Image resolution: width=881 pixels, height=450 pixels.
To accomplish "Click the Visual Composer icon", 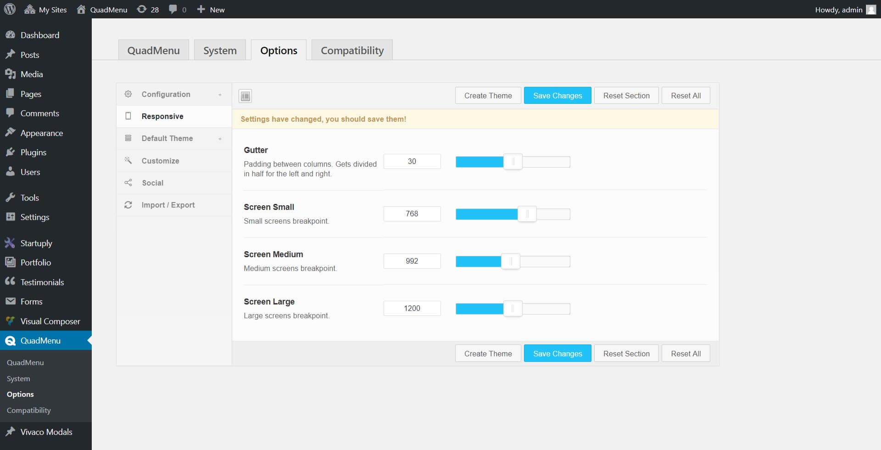I will click(10, 321).
